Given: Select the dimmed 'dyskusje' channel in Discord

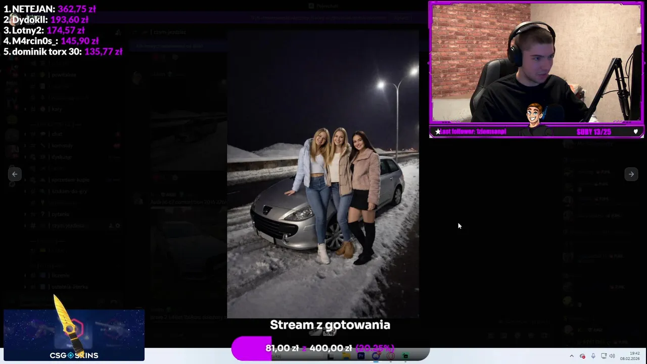Looking at the screenshot, I should tap(73, 157).
